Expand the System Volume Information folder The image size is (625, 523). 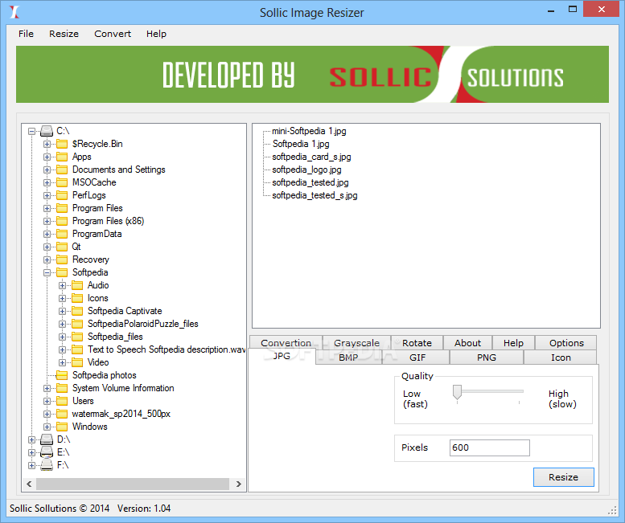[47, 388]
